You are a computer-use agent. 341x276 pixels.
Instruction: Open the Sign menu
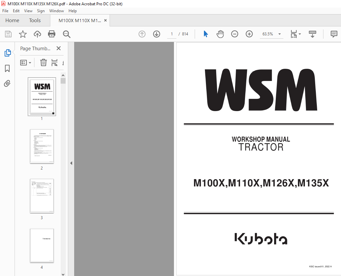[x=41, y=11]
